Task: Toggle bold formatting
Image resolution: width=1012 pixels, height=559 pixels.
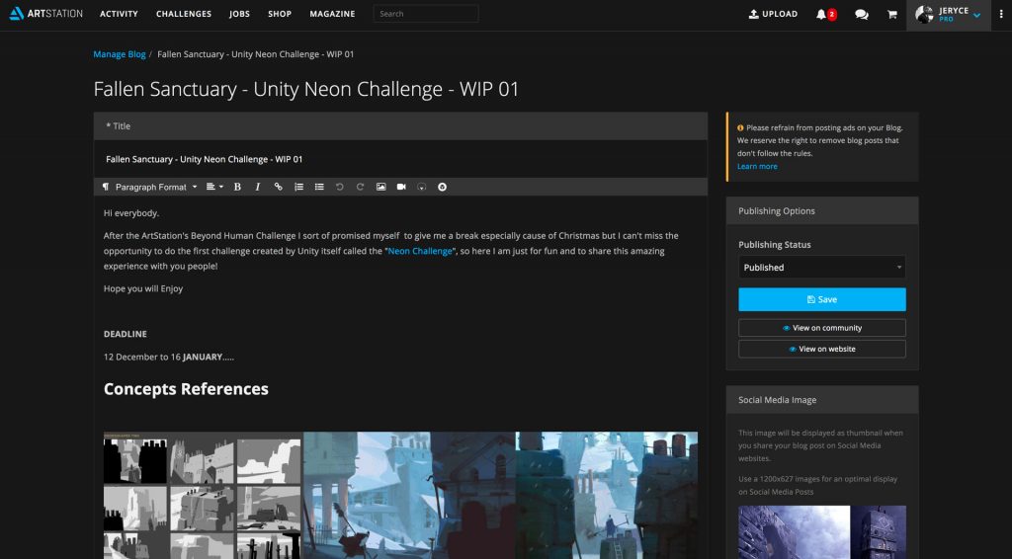Action: click(237, 187)
